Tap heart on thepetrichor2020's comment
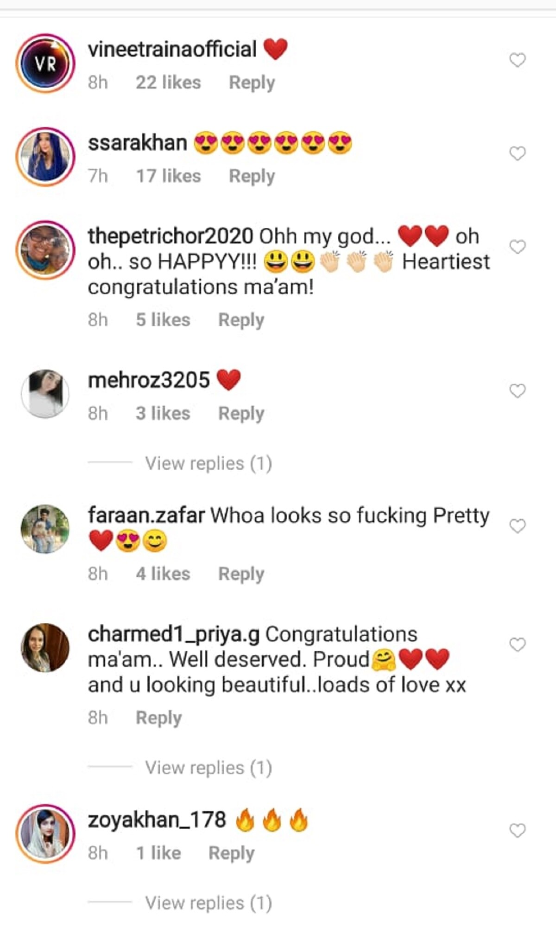This screenshot has height=934, width=556. 517,247
